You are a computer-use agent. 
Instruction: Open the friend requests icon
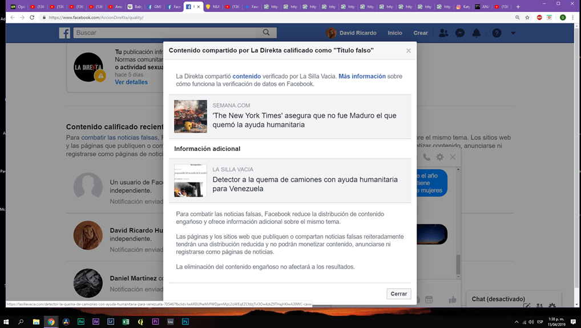point(443,33)
